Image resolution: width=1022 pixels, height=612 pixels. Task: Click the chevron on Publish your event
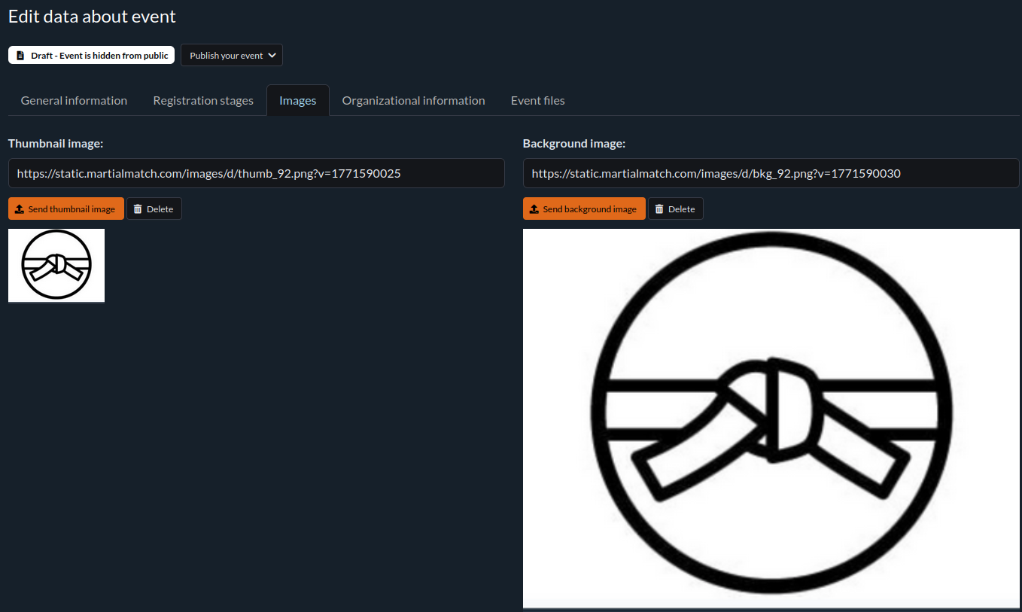[272, 56]
